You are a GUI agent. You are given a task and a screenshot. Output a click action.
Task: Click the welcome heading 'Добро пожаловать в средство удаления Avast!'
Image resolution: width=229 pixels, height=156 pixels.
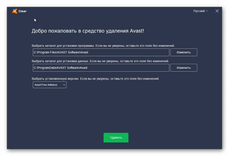(88, 31)
